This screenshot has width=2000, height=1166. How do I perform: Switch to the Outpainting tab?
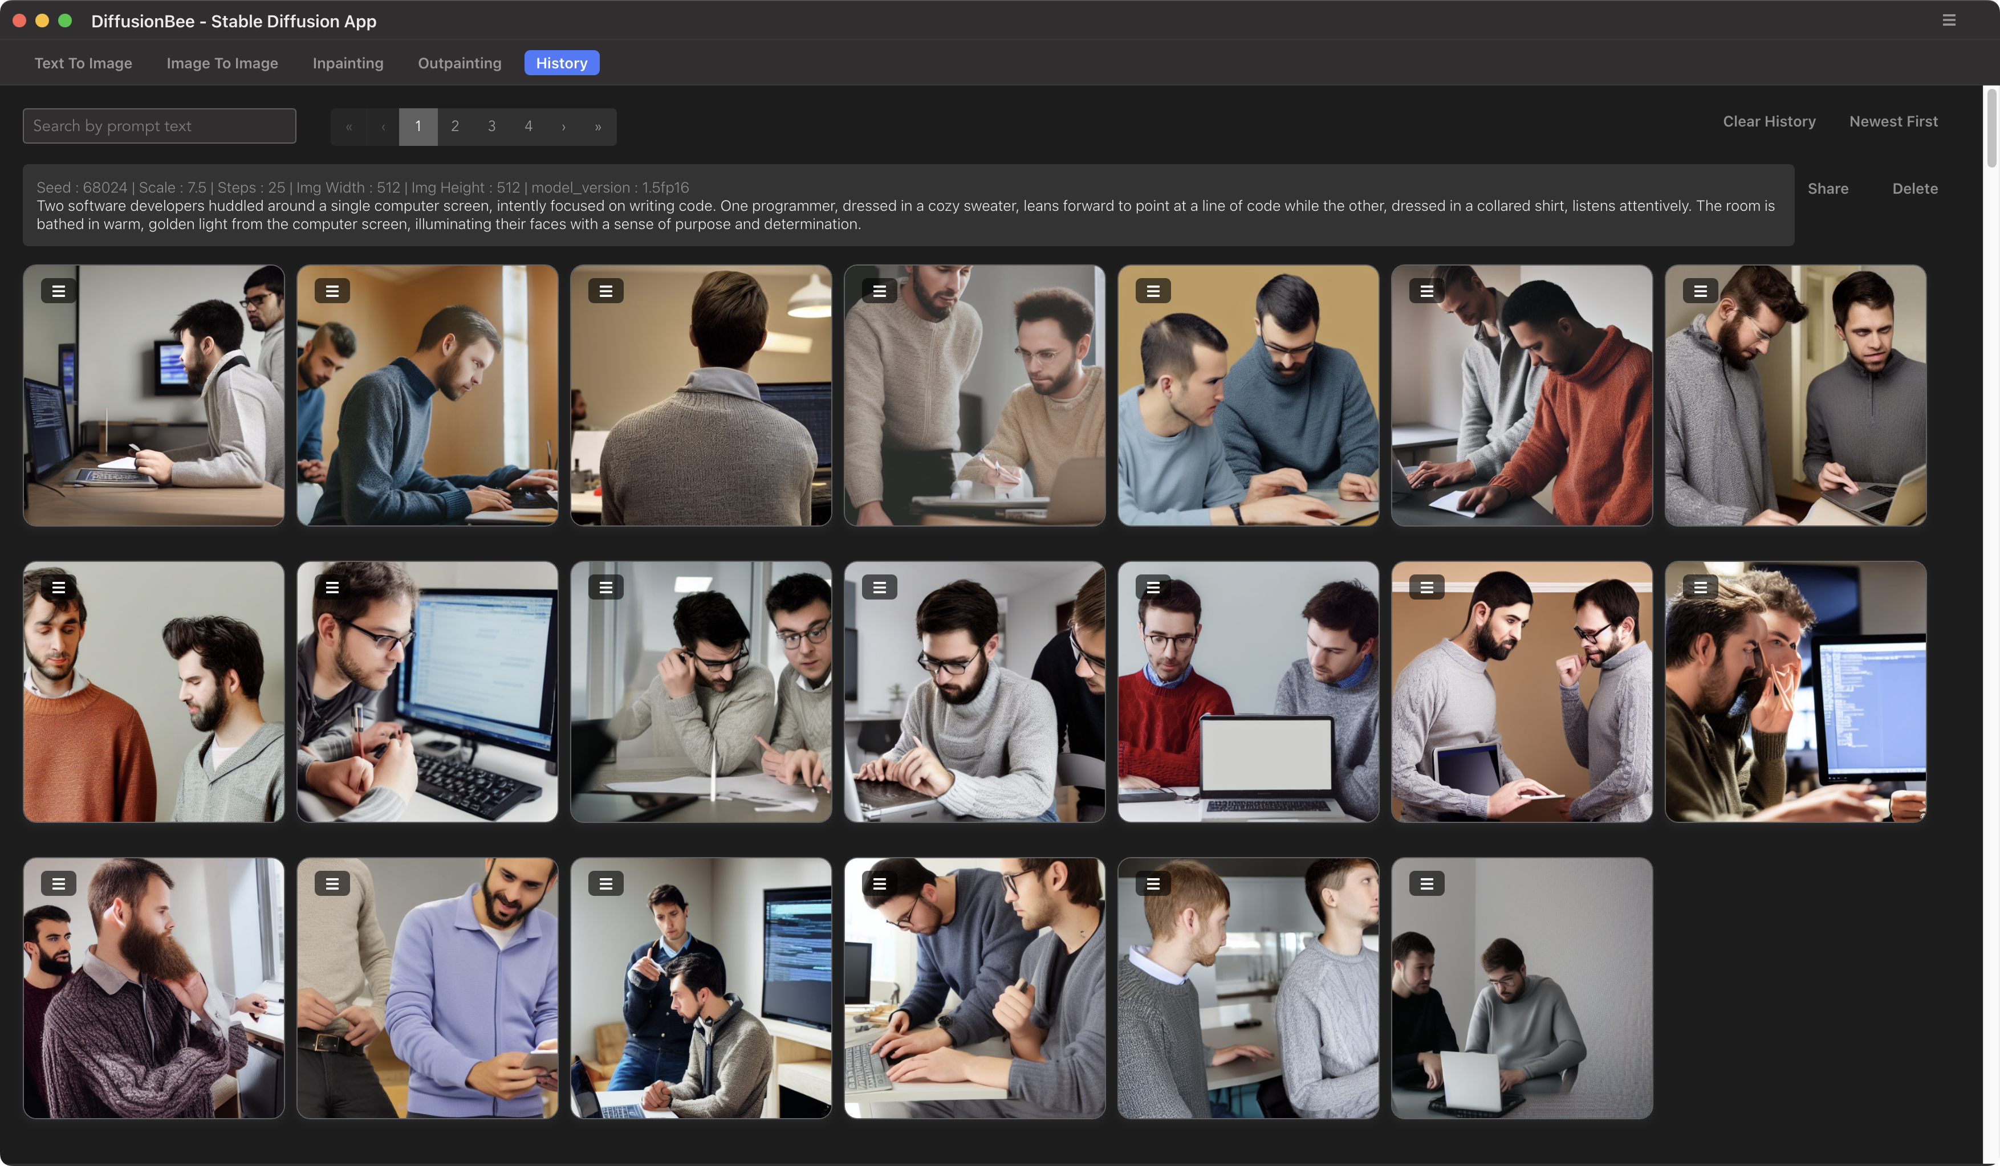(x=460, y=63)
